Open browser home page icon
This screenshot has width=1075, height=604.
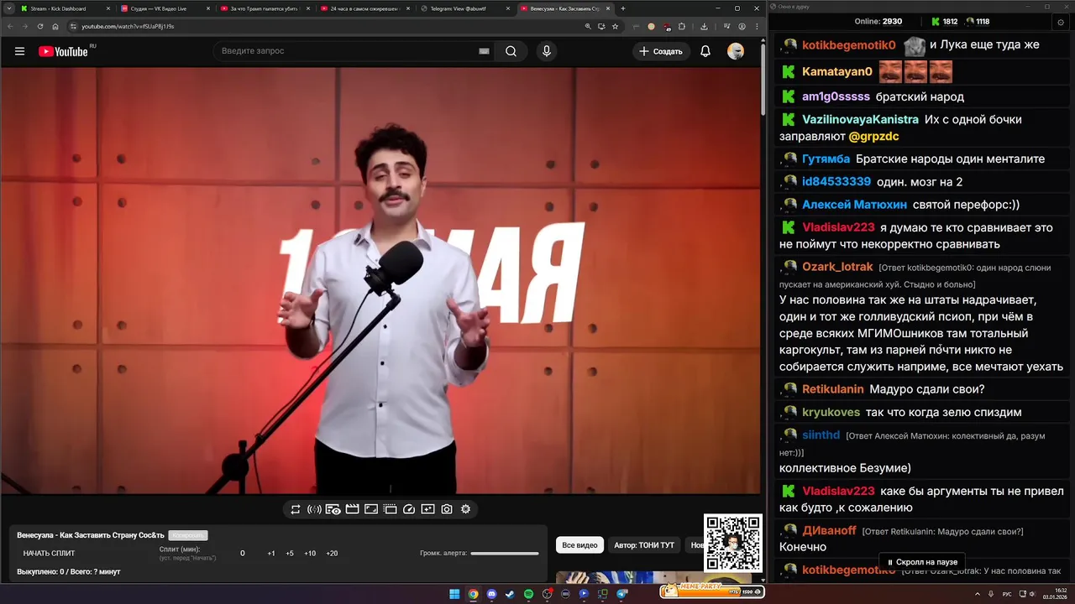(x=55, y=26)
